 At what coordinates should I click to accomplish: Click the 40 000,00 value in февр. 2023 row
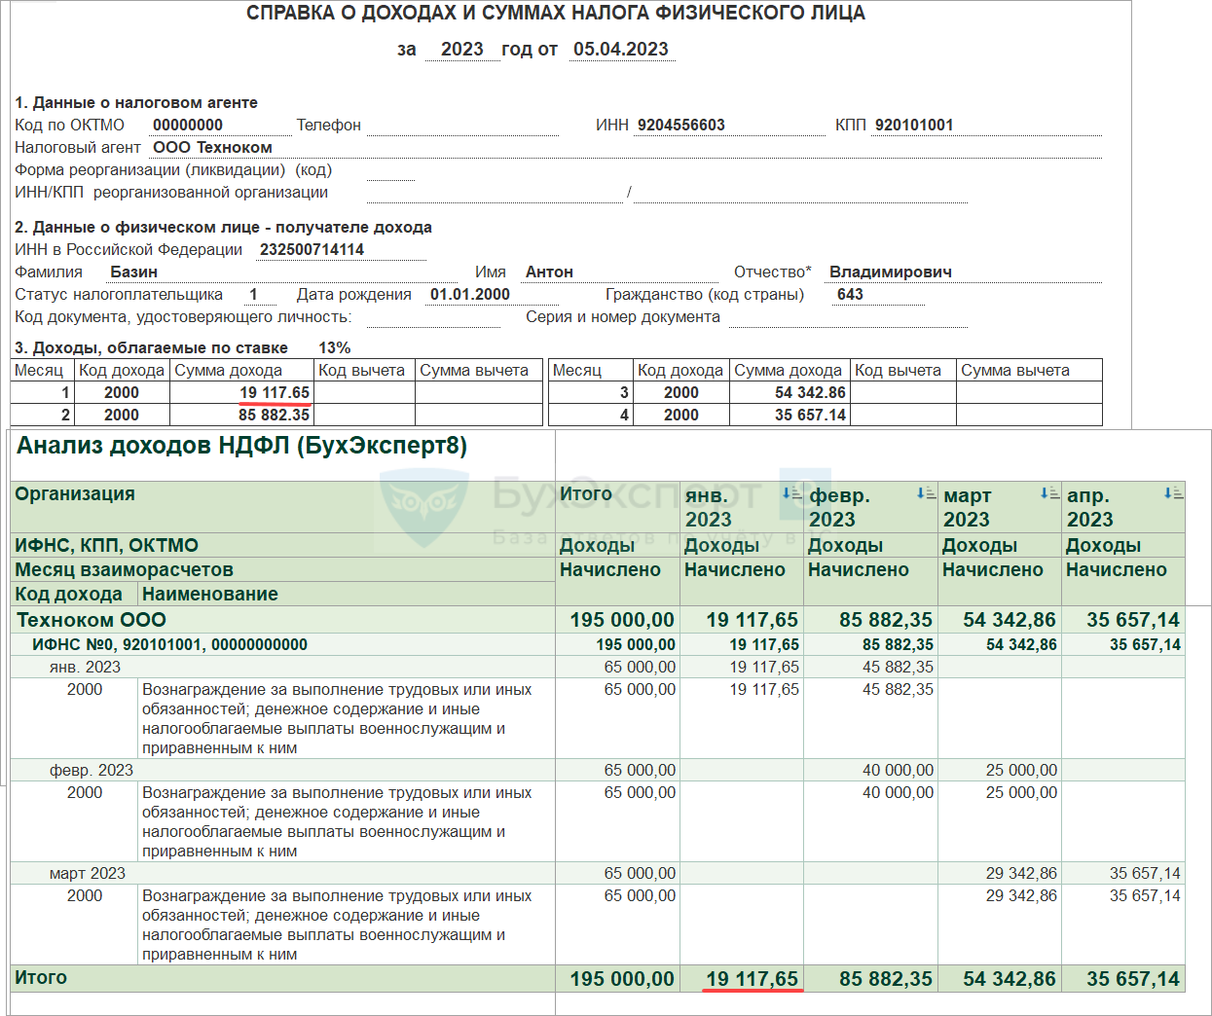(x=898, y=770)
